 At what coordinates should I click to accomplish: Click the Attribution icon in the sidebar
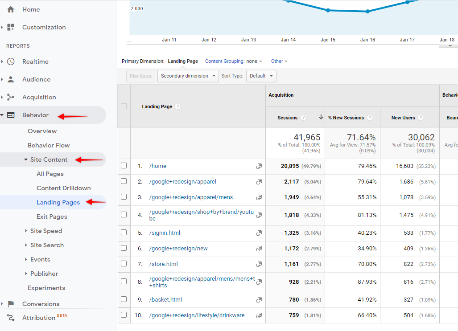tap(10, 317)
